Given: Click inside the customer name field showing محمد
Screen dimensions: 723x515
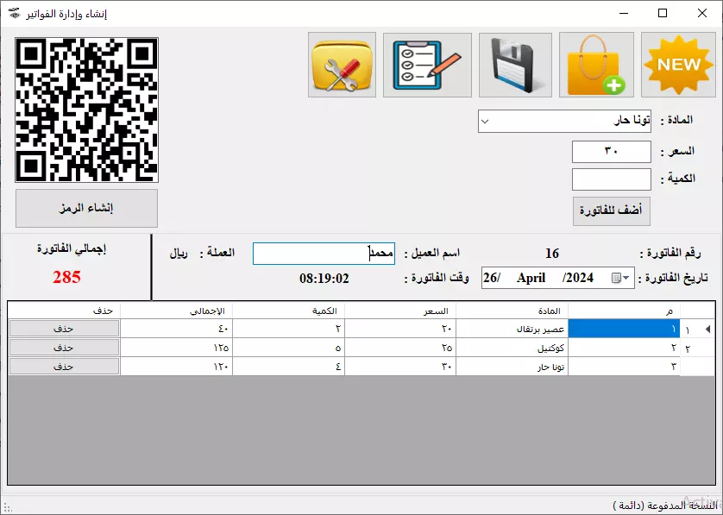Looking at the screenshot, I should [x=324, y=253].
